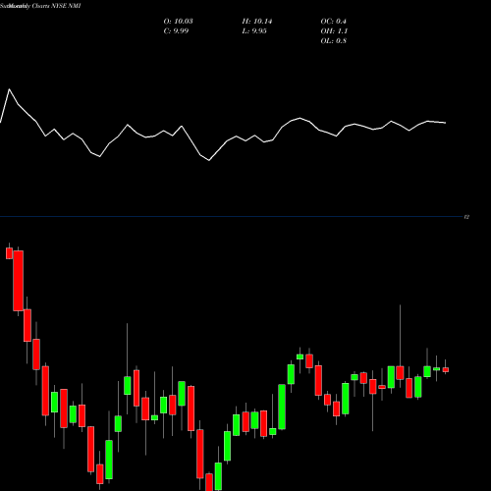The image size is (491, 491).
Task: Click the 'C: 9.99' close value
Action: point(176,31)
